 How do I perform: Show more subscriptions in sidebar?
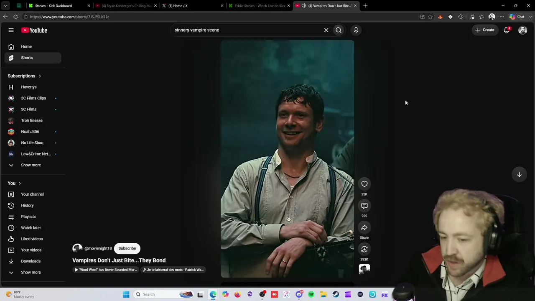(33, 165)
